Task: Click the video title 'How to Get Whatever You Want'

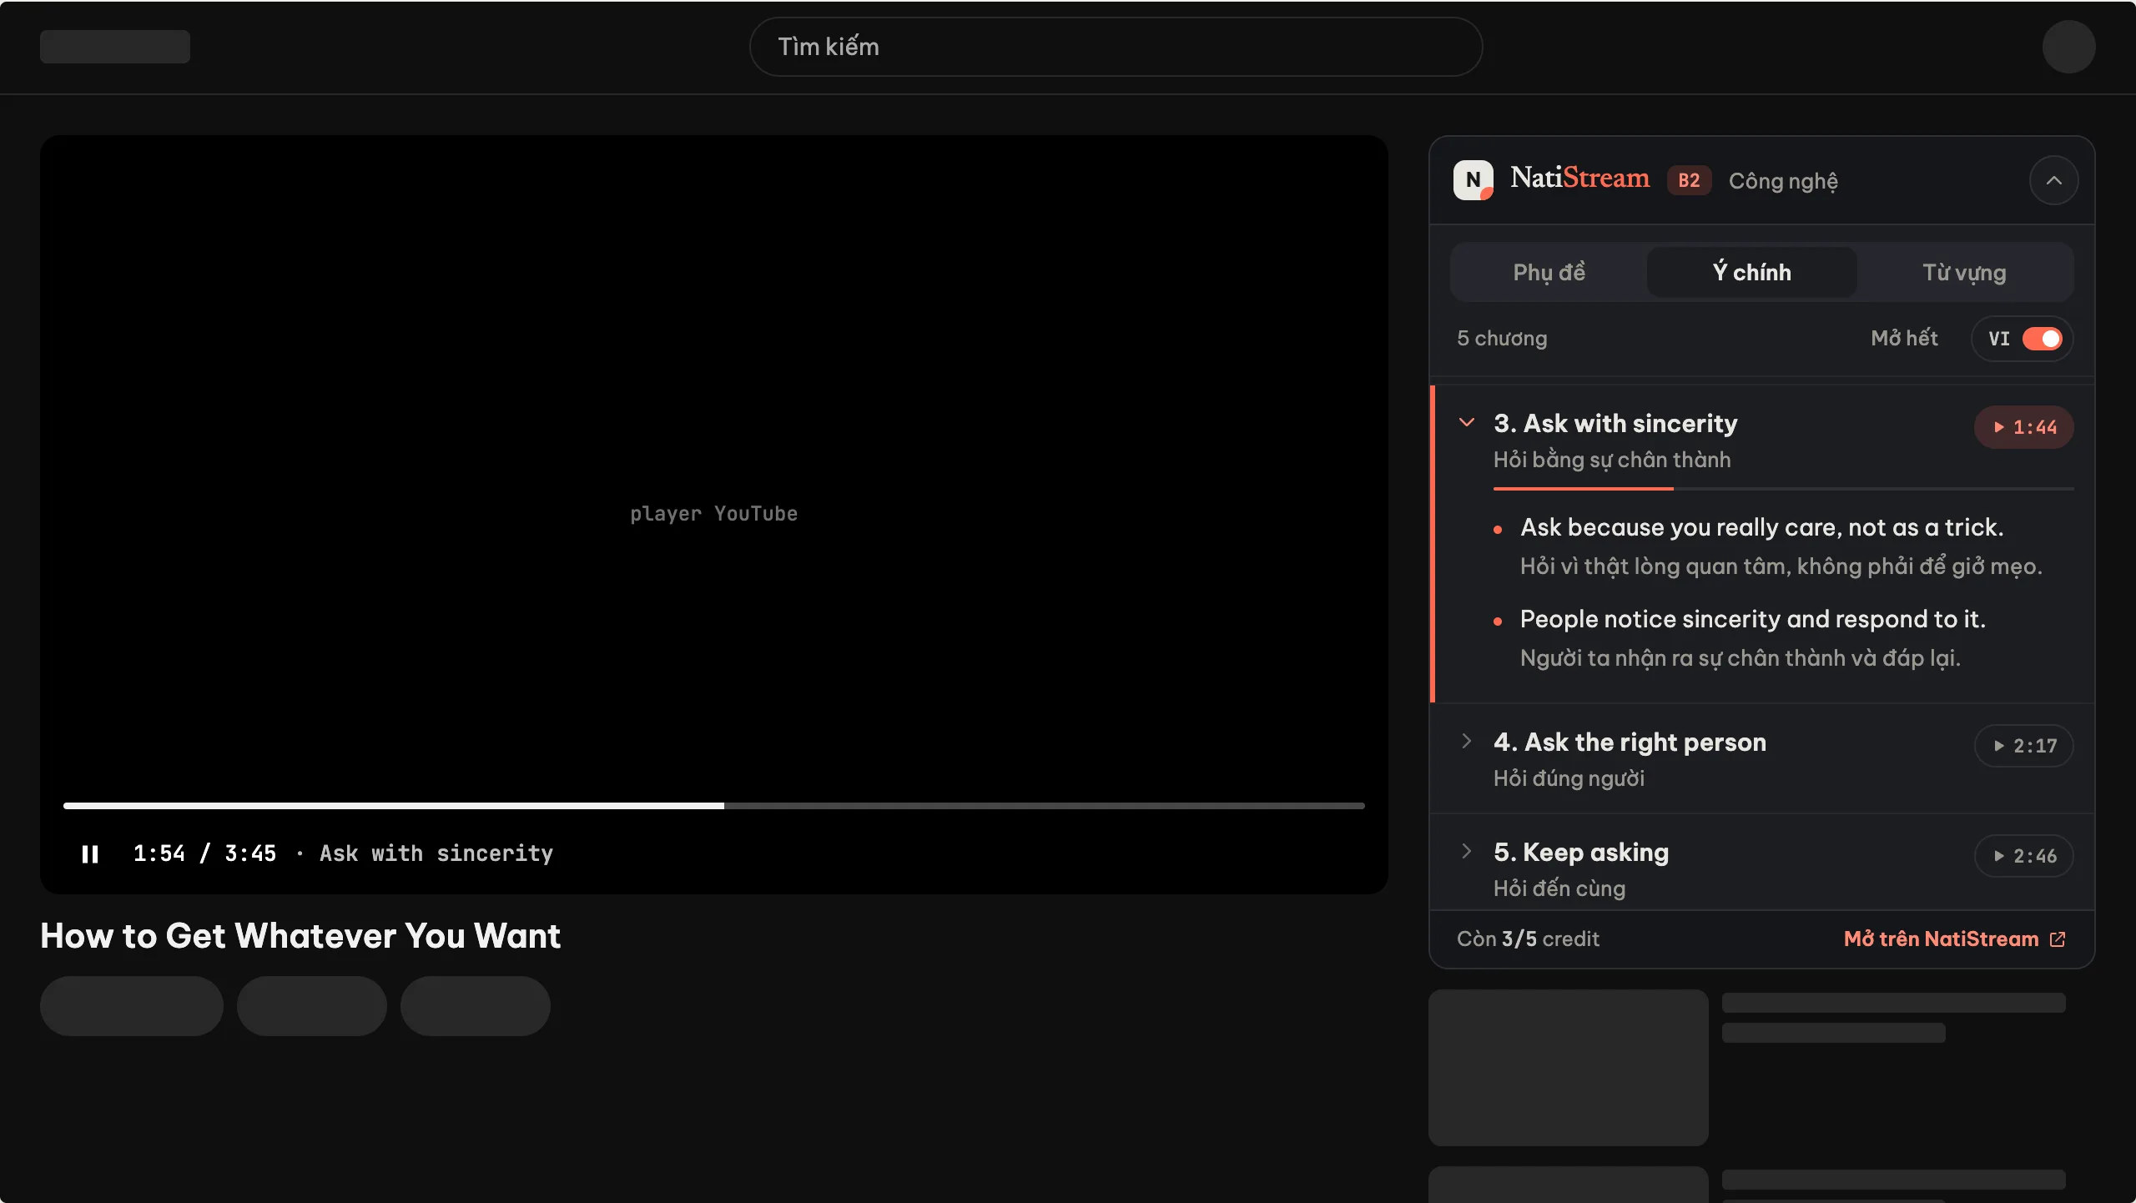Action: click(x=300, y=936)
